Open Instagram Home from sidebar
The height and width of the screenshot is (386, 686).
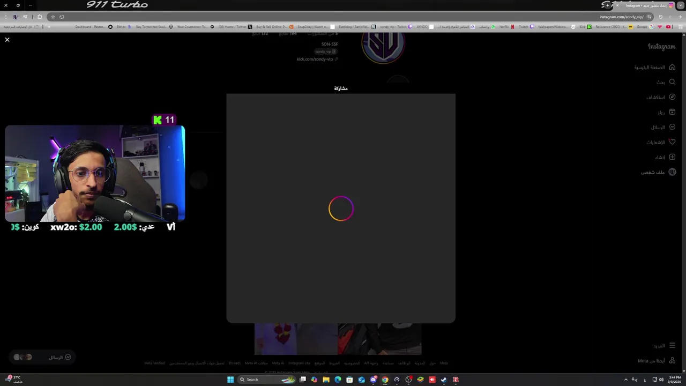(x=655, y=68)
